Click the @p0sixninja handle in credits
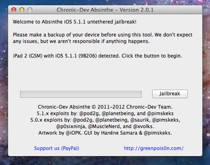 (71, 126)
